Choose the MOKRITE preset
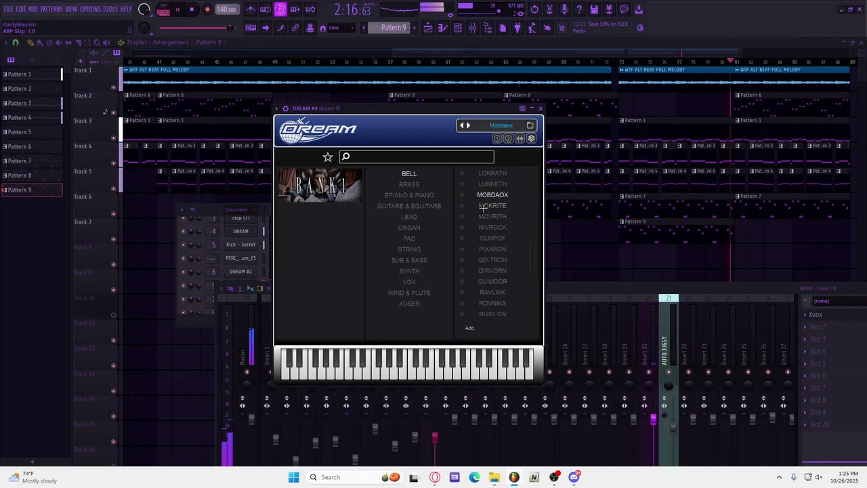The image size is (867, 488). click(x=492, y=206)
